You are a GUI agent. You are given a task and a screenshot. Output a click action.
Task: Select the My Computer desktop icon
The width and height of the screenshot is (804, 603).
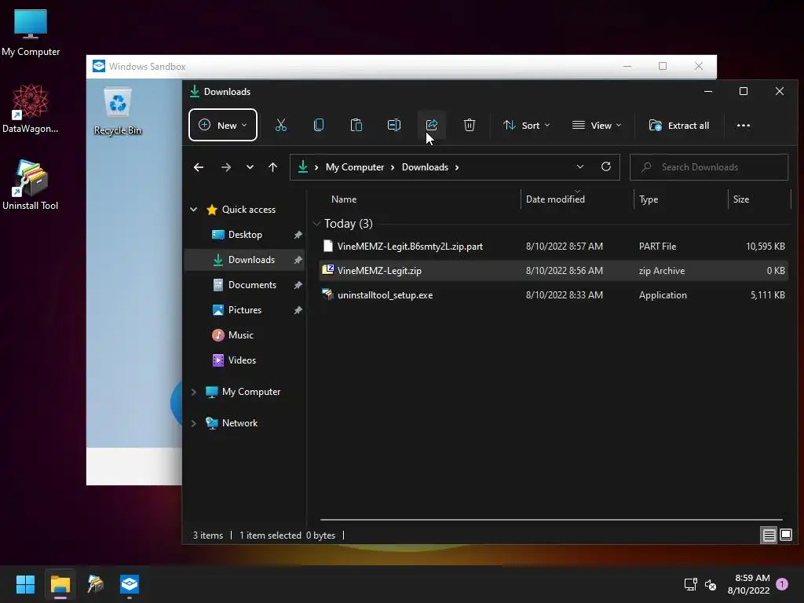[31, 33]
